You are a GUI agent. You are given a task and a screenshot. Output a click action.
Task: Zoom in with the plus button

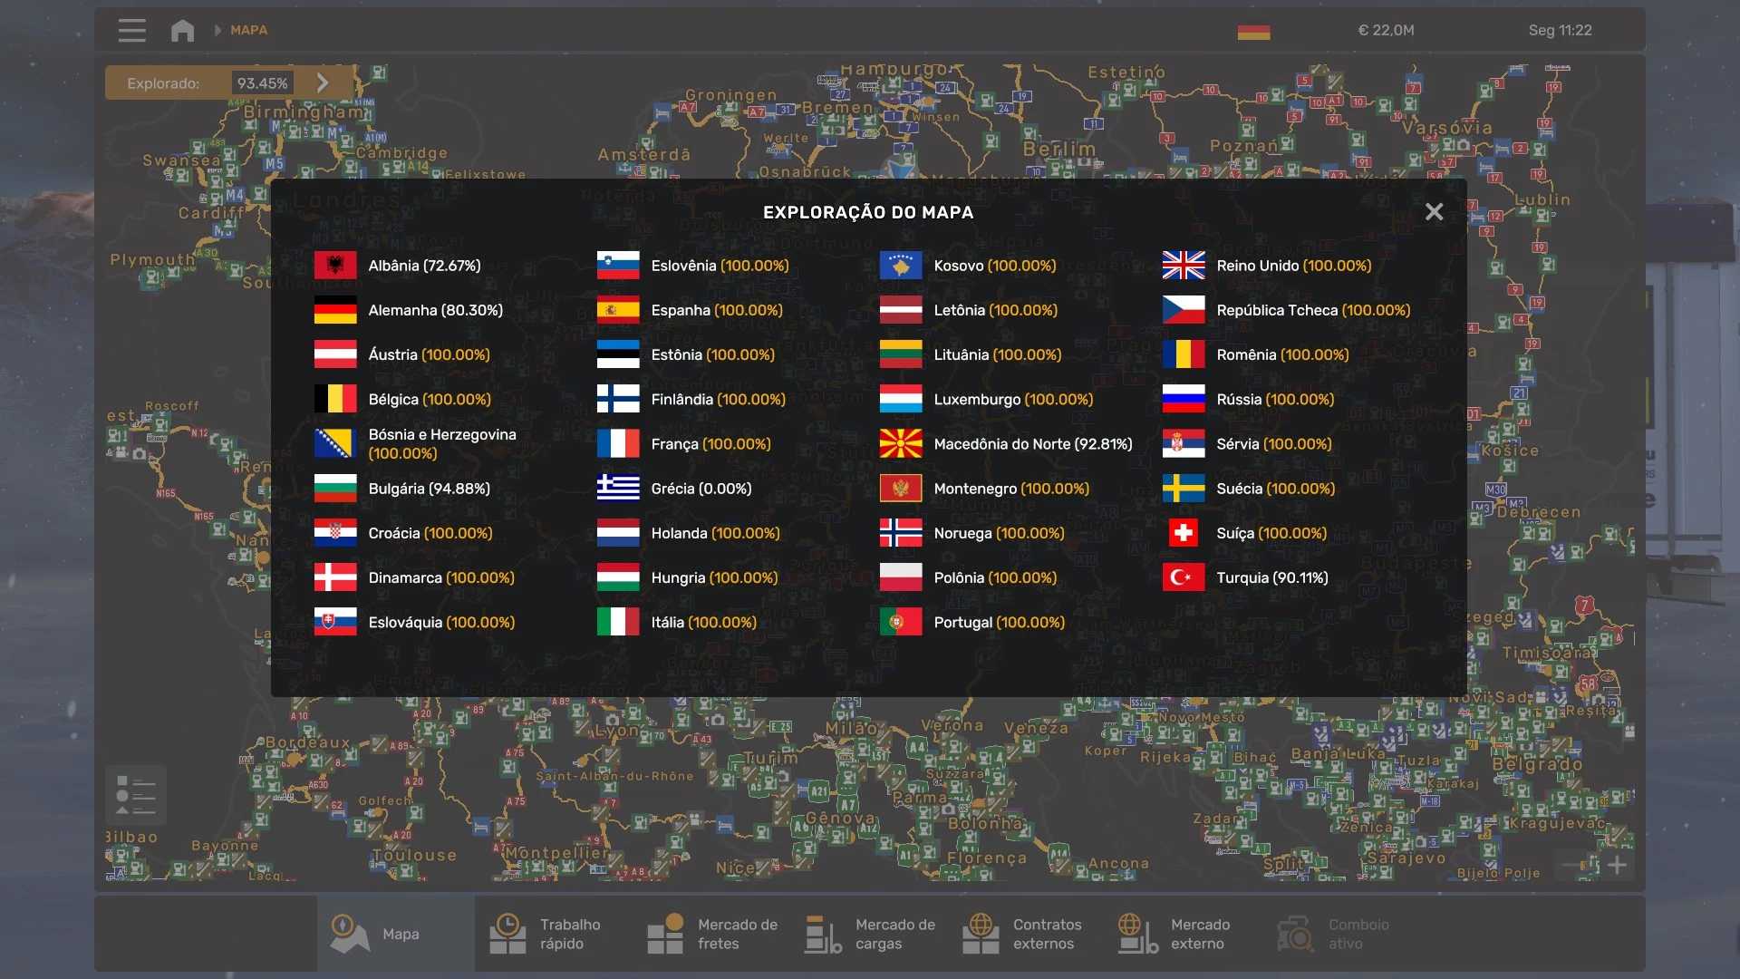[1617, 865]
